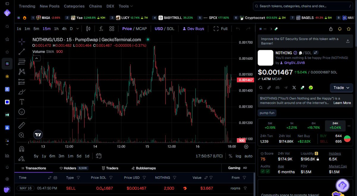Click the share icon in token panel
Image resolution: width=357 pixels, height=196 pixels.
click(x=331, y=29)
